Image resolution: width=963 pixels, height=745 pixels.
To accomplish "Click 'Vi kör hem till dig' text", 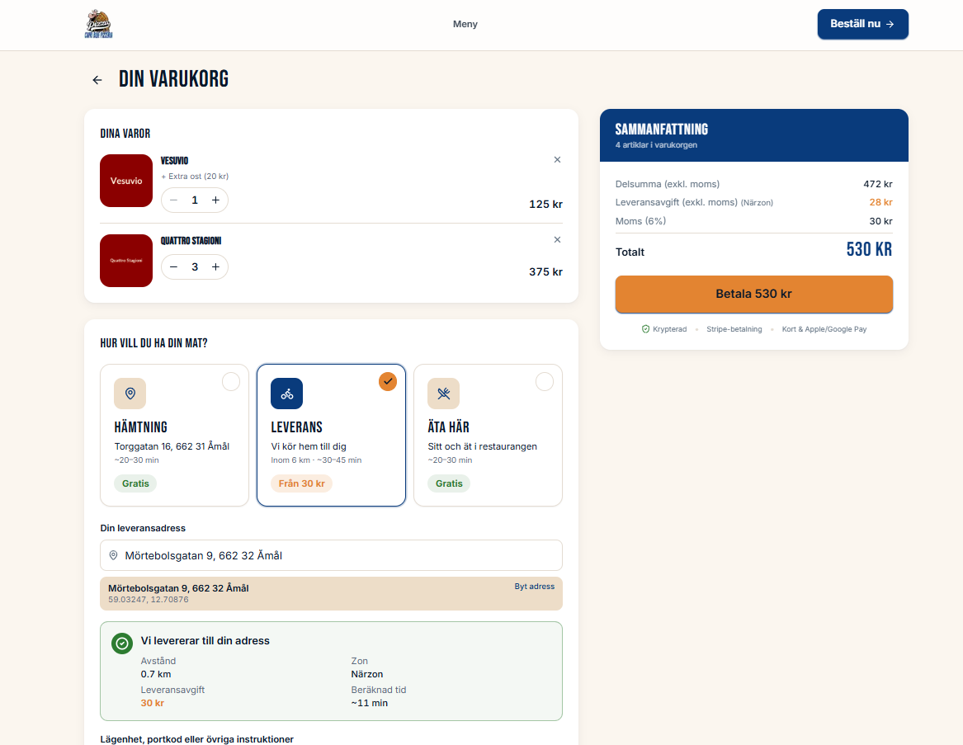I will [x=309, y=446].
